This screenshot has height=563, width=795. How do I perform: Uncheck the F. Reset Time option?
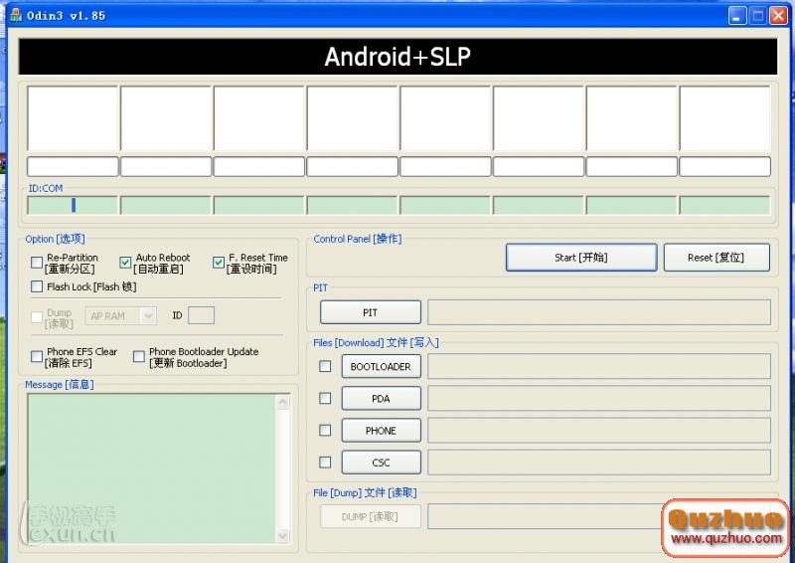pyautogui.click(x=218, y=263)
